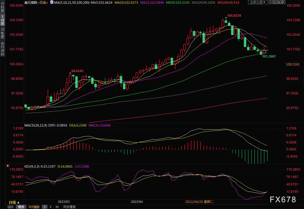Click the 105.0234 high price marker
The image size is (304, 209).
234,16
